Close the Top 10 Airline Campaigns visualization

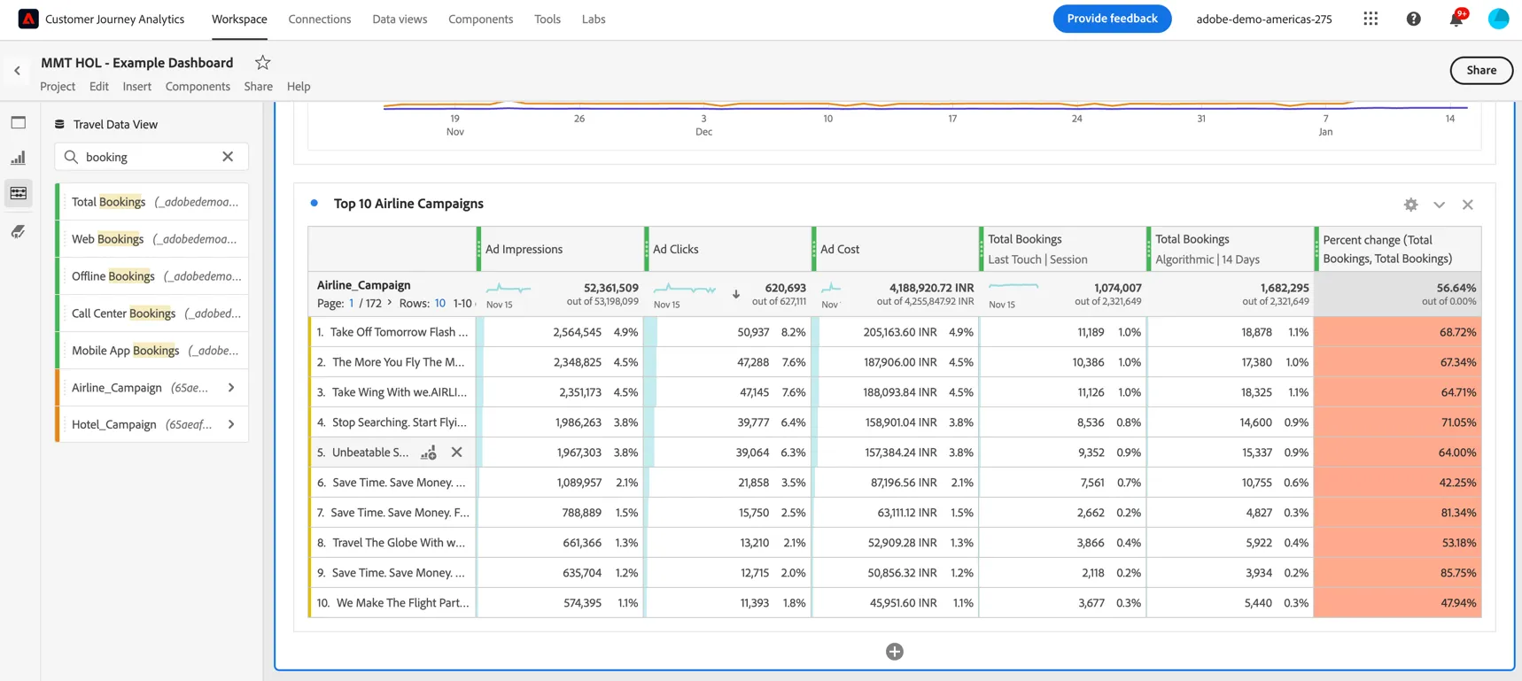coord(1467,205)
